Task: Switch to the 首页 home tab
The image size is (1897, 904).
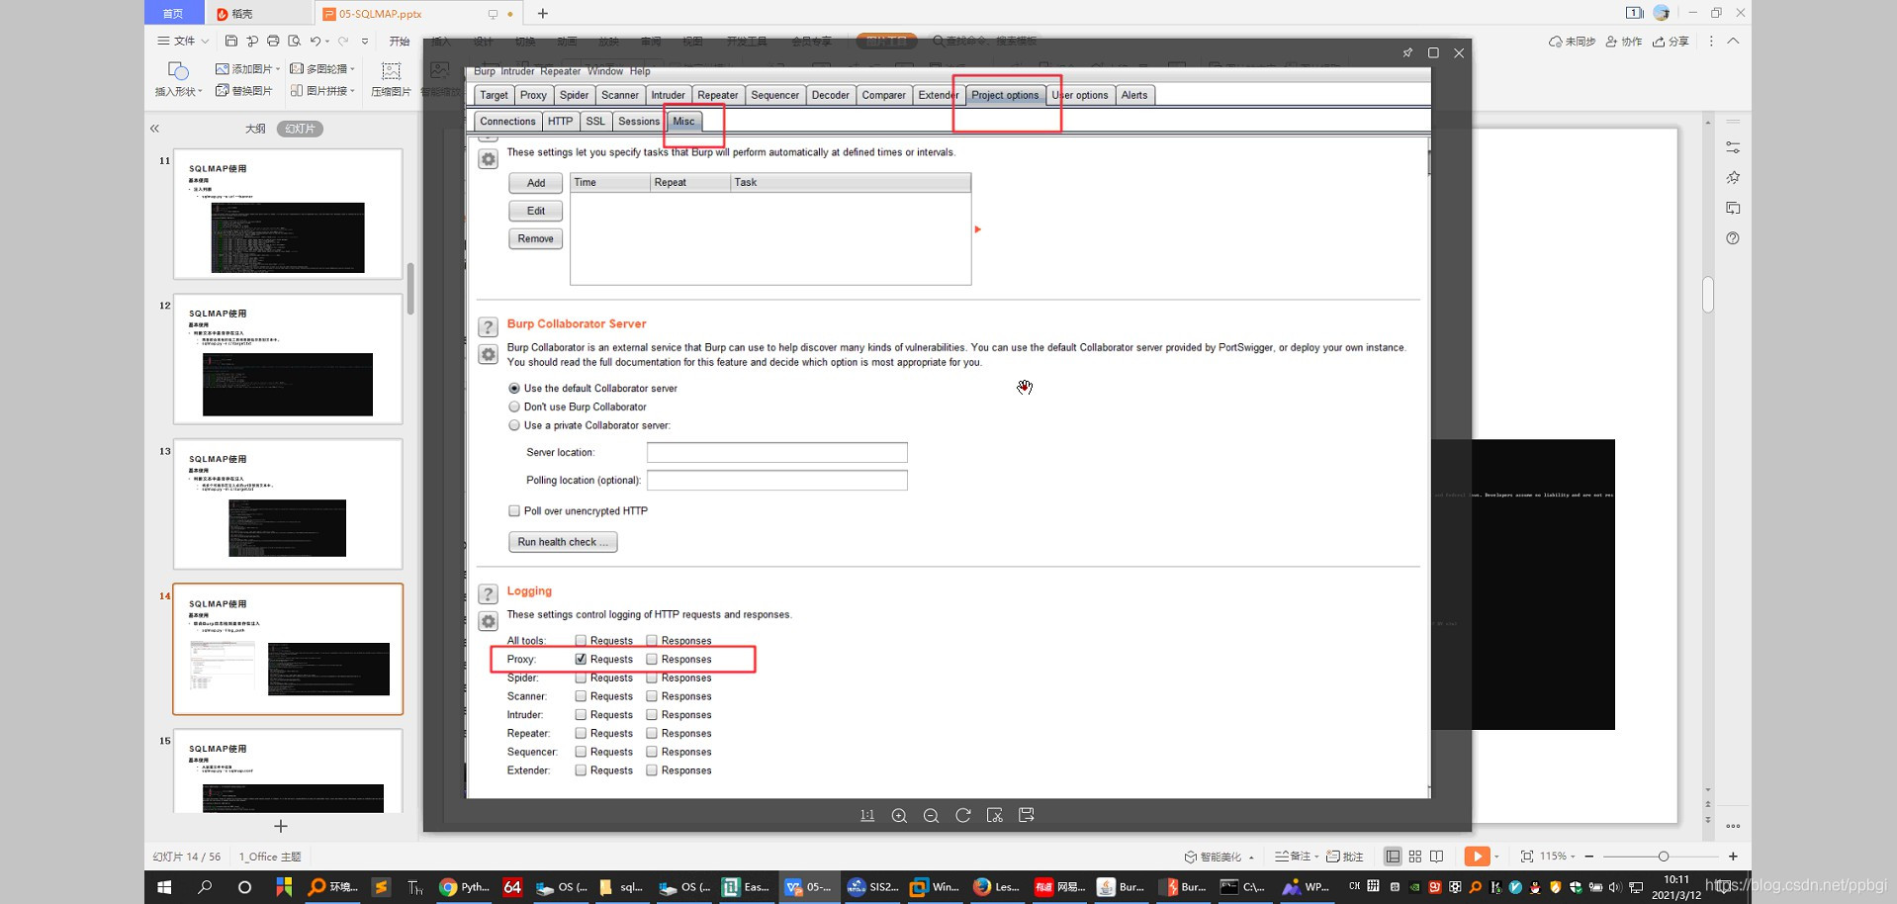Action: [x=173, y=13]
